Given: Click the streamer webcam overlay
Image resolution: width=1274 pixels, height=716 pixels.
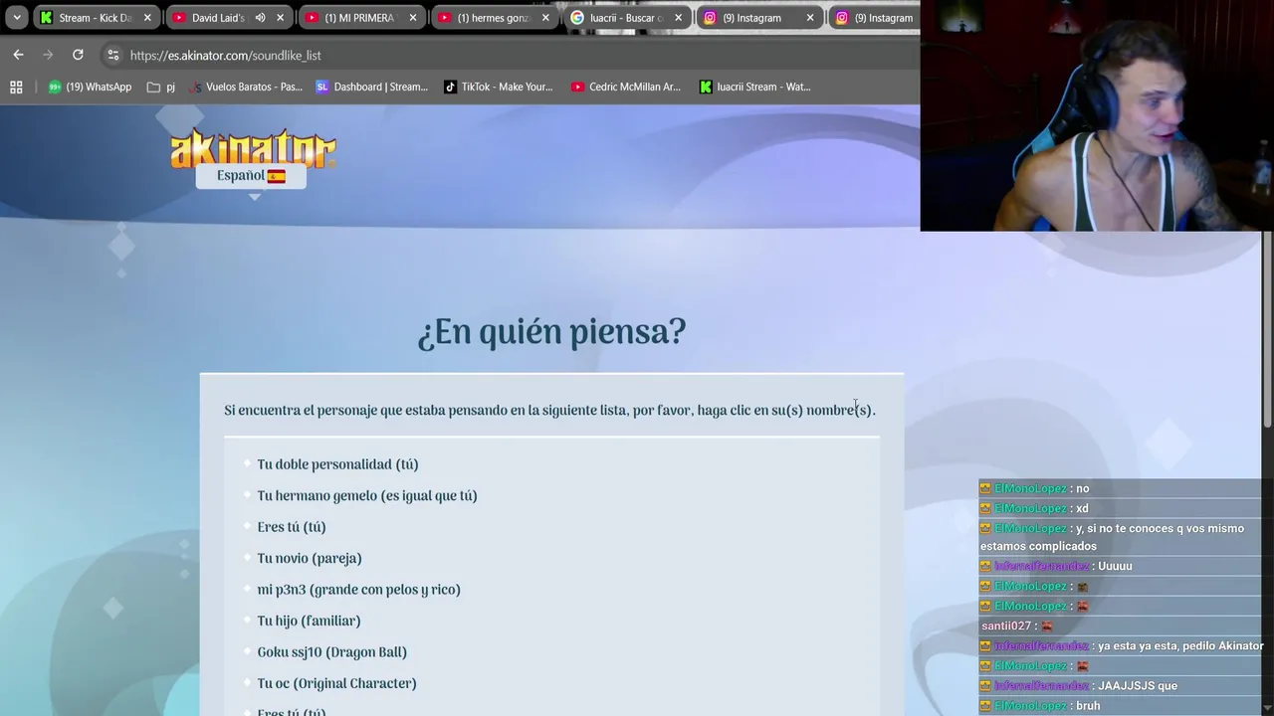Looking at the screenshot, I should pos(1097,115).
